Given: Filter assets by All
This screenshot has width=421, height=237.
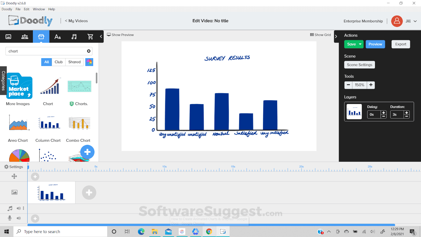Looking at the screenshot, I should pos(47,62).
